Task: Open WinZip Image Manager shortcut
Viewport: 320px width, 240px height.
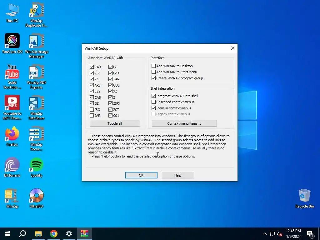Action: 36,46
